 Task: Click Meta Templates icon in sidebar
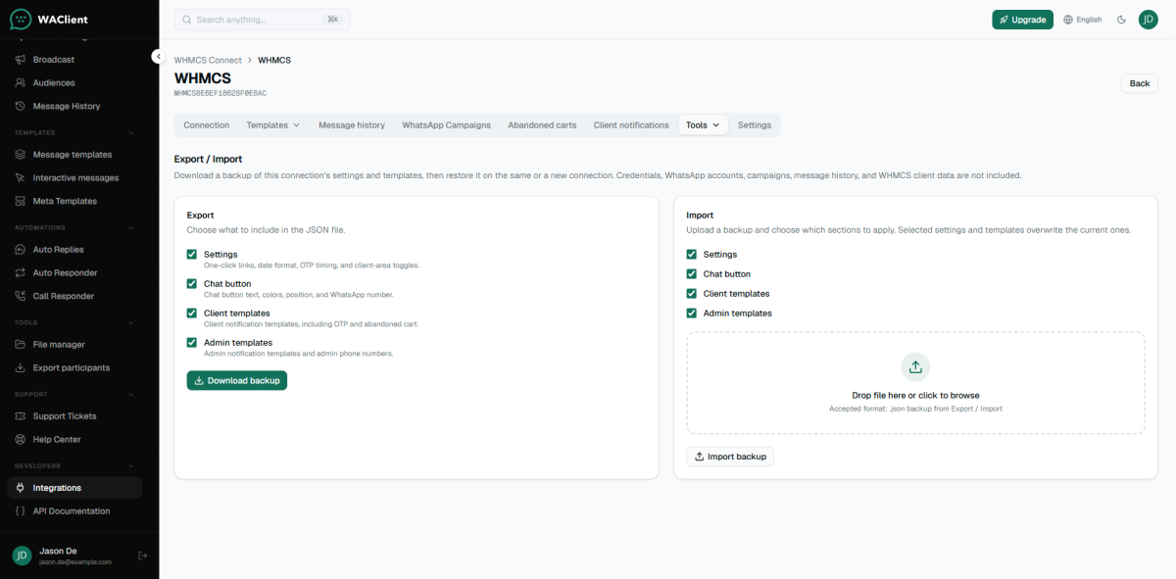(x=21, y=202)
